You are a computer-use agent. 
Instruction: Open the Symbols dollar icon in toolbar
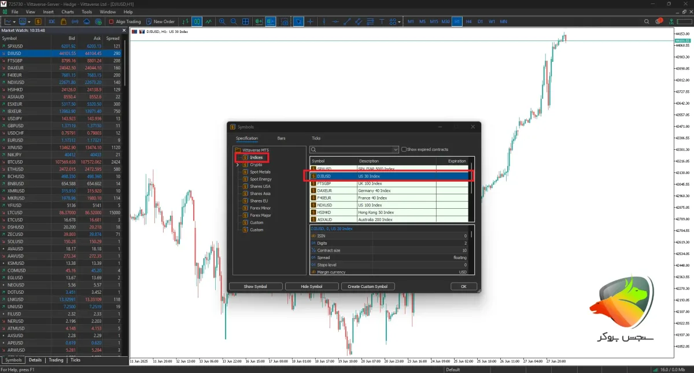click(x=38, y=21)
